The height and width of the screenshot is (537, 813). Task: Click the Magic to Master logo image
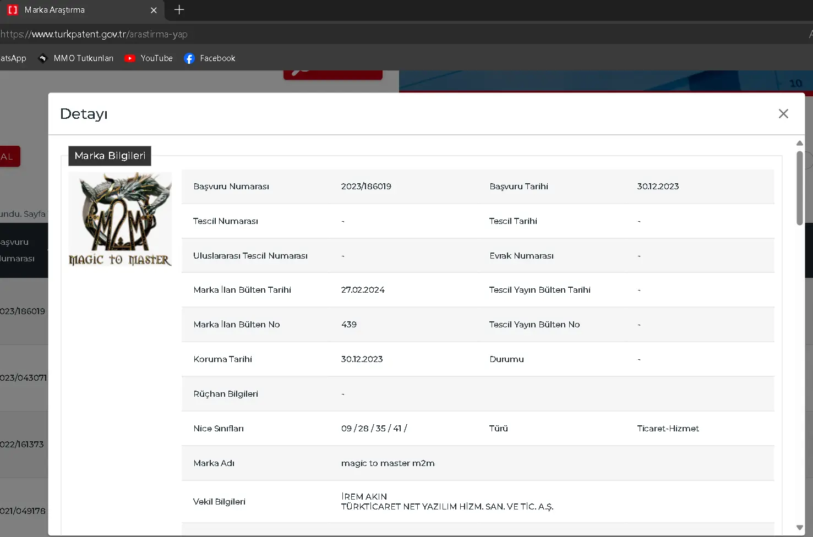pos(120,220)
